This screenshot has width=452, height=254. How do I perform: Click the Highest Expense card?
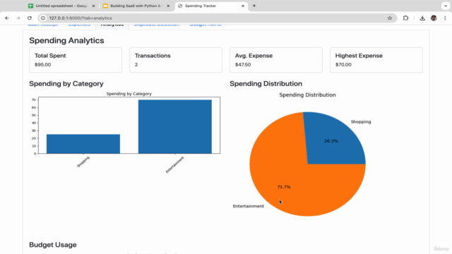[x=376, y=60]
